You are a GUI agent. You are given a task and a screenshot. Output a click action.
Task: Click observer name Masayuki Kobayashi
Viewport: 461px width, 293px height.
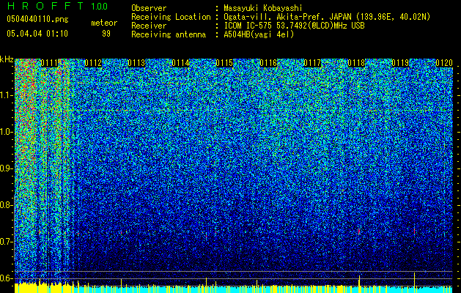262,8
